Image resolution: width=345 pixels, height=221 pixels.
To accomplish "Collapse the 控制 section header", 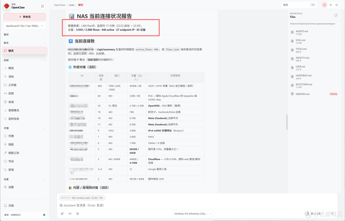I will (x=25, y=60).
